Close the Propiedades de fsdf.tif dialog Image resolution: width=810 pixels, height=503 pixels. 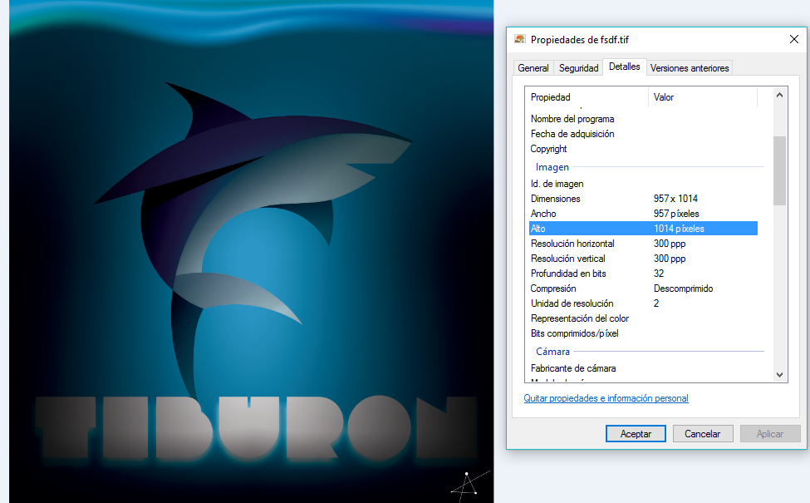tap(793, 39)
